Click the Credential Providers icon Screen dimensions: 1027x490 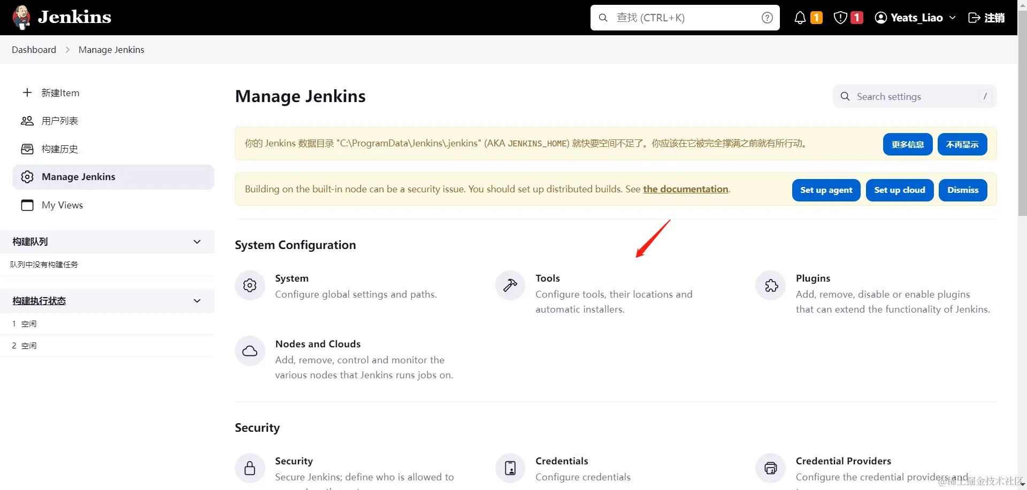click(771, 468)
